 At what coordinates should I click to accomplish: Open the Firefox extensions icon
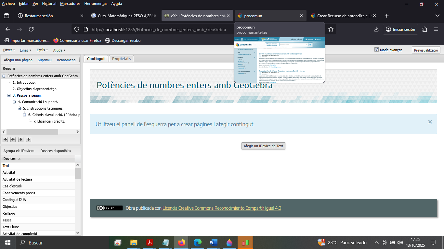pyautogui.click(x=424, y=29)
